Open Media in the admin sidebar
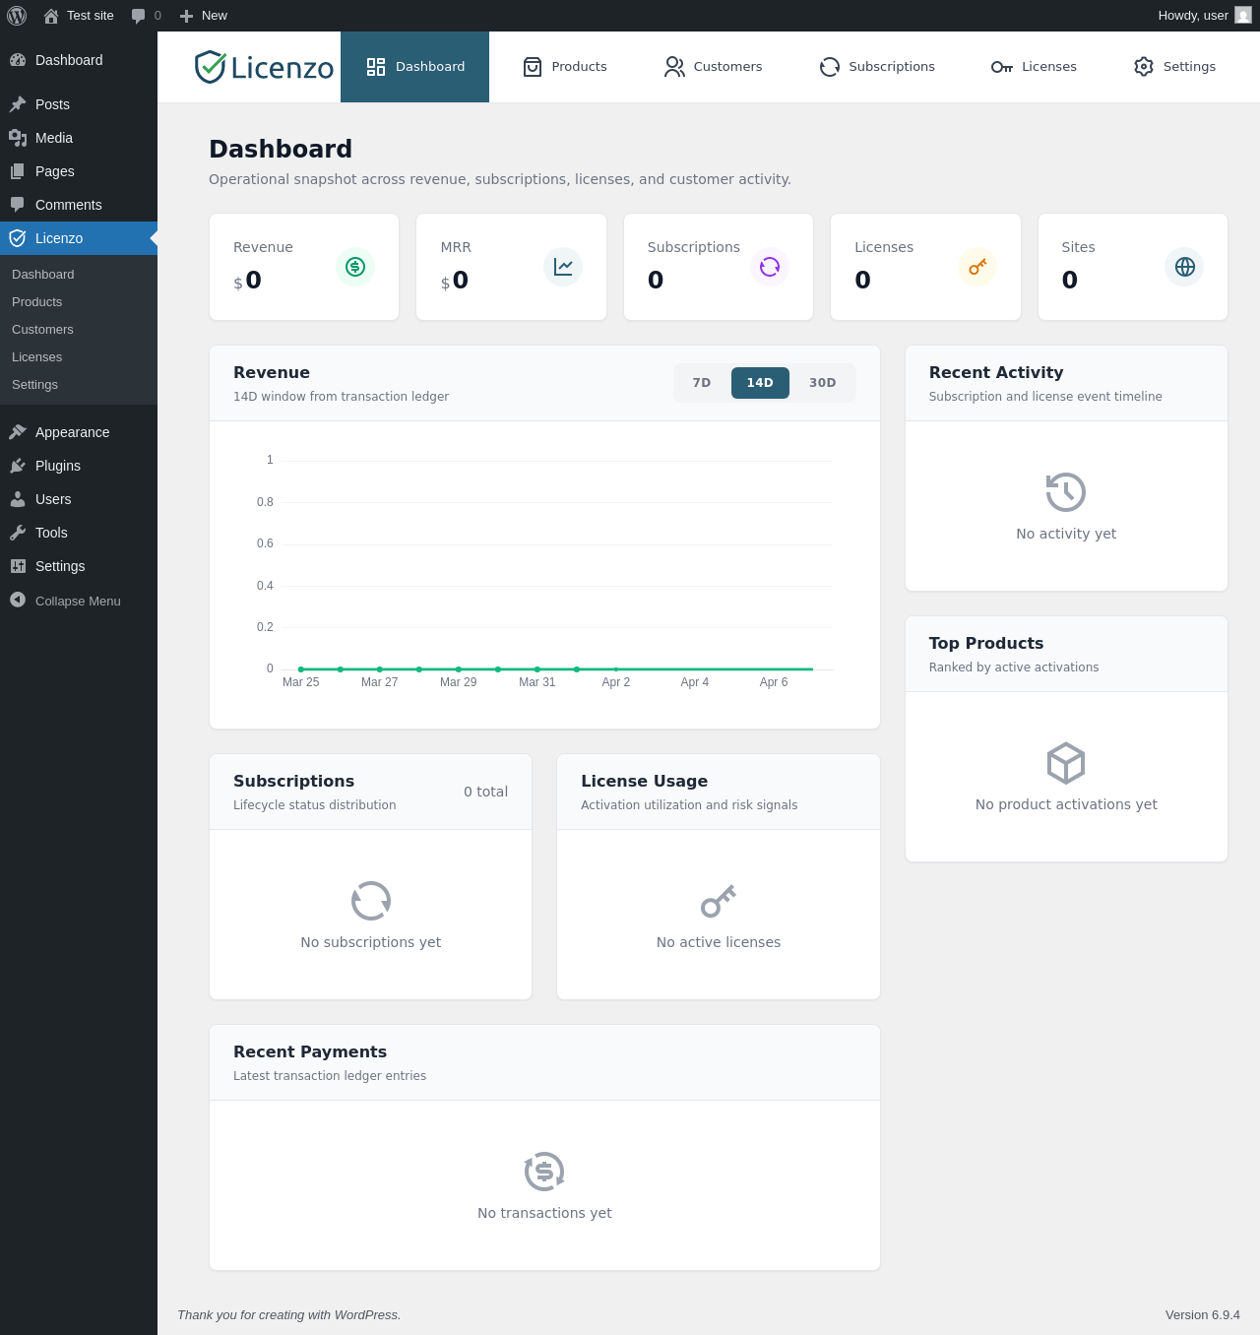This screenshot has width=1260, height=1335. (x=79, y=138)
